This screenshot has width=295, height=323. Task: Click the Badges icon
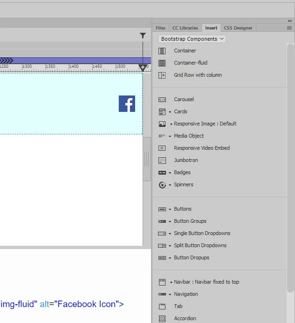162,173
